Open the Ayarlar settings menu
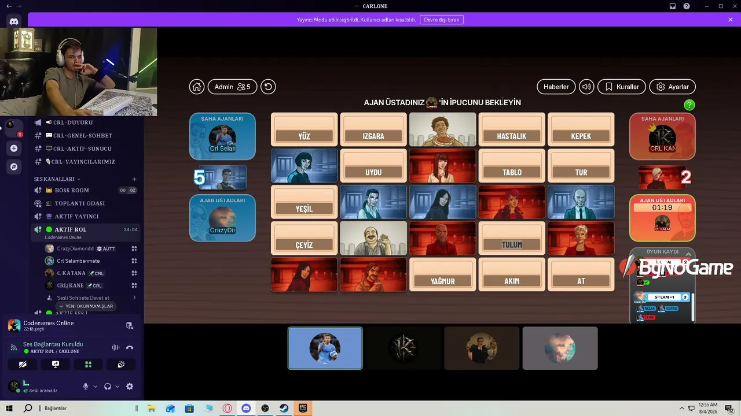The height and width of the screenshot is (416, 741). [x=673, y=87]
